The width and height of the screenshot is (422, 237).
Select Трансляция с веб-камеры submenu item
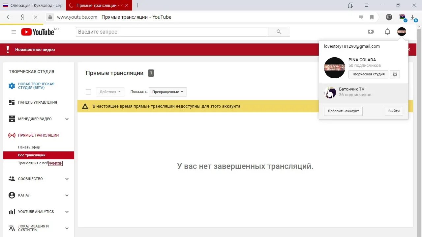pos(40,163)
